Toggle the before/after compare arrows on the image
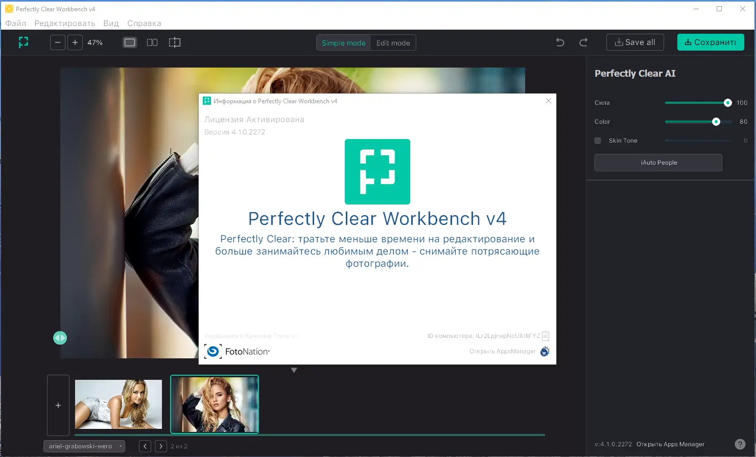 coord(60,337)
